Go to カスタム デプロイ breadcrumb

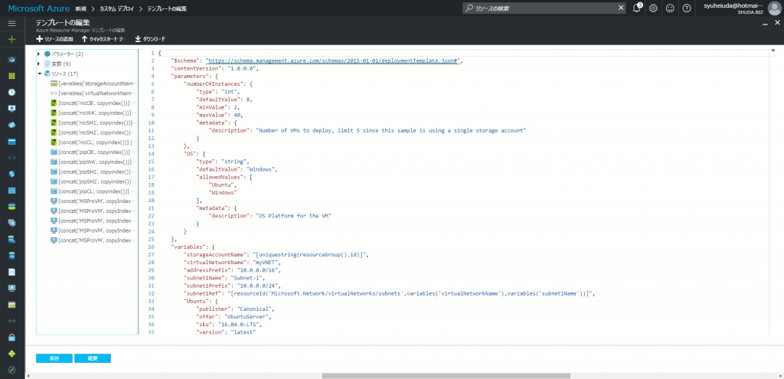(116, 8)
